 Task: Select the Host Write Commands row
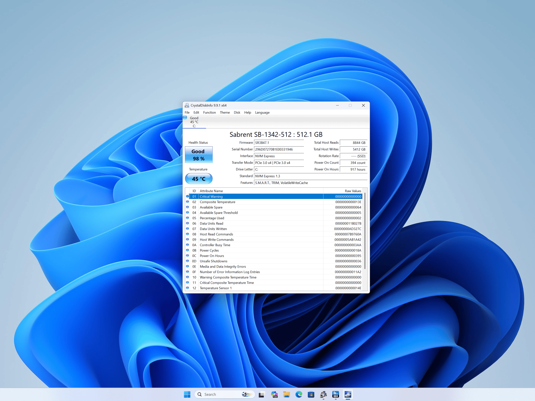(274, 240)
